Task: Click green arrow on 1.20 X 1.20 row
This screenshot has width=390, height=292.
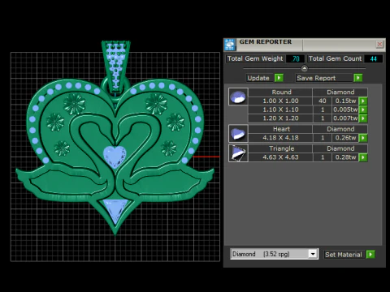Action: coord(363,118)
